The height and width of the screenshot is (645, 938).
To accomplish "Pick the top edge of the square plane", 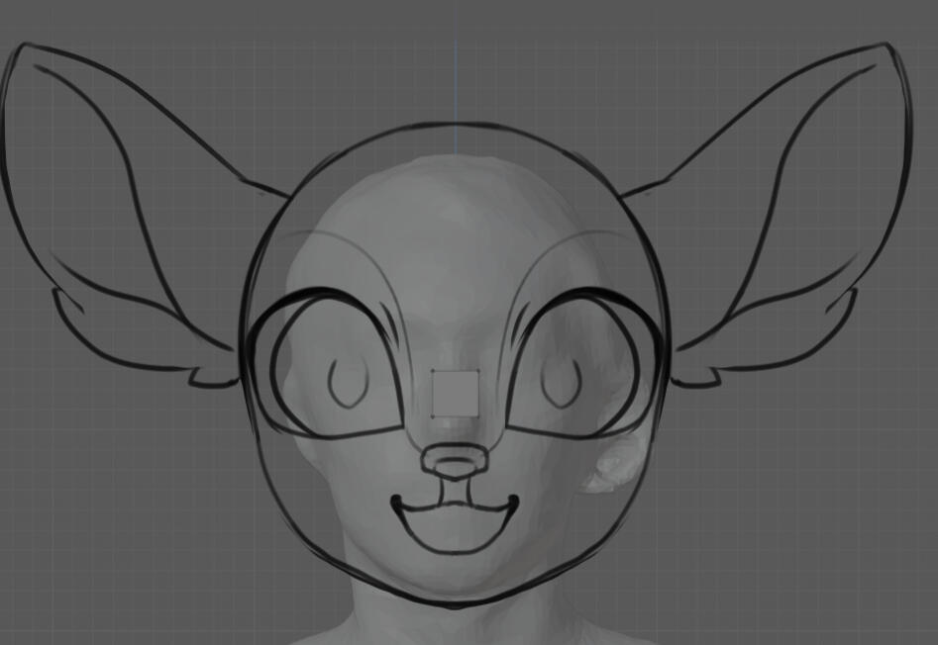I will [x=456, y=372].
